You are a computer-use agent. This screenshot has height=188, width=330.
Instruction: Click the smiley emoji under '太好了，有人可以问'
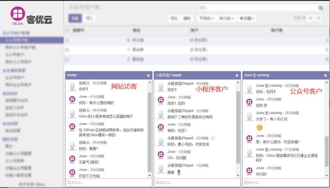tap(260, 127)
